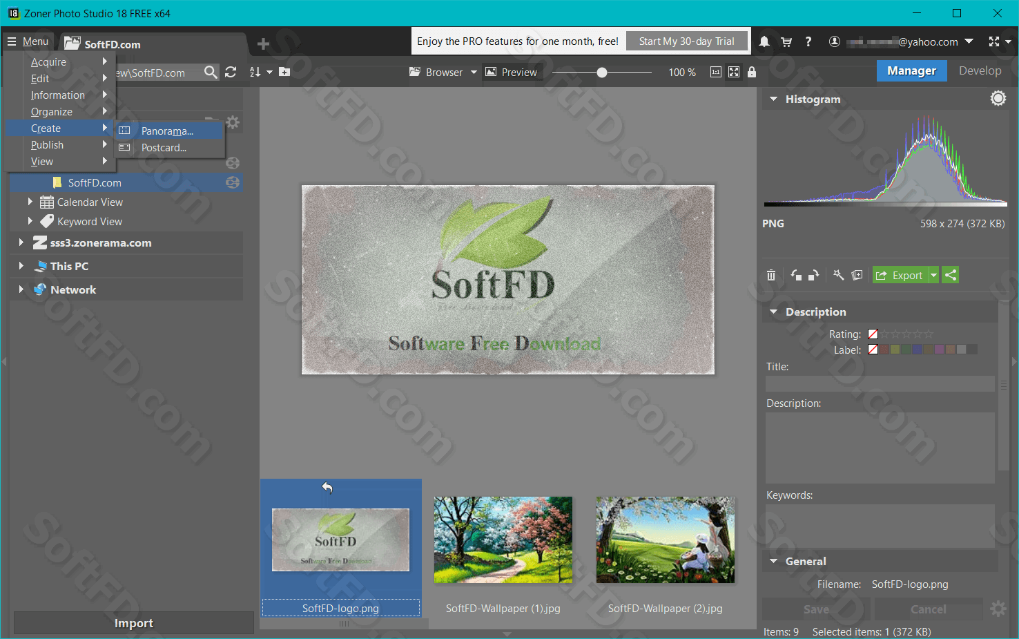Open the account dropdown next to yahoo.com
The height and width of the screenshot is (639, 1019).
(x=969, y=41)
